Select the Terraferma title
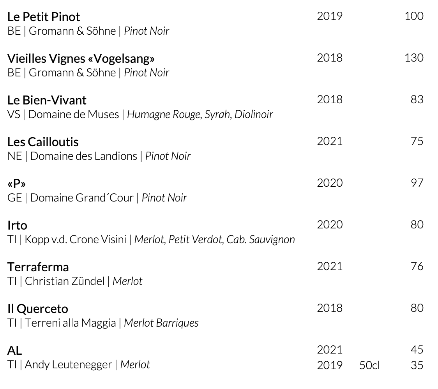Viewport: 438px width, 389px height. coord(38,267)
